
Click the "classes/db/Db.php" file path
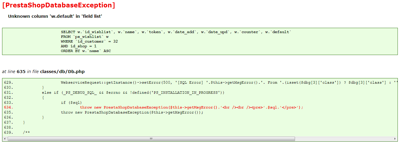[x=63, y=72]
